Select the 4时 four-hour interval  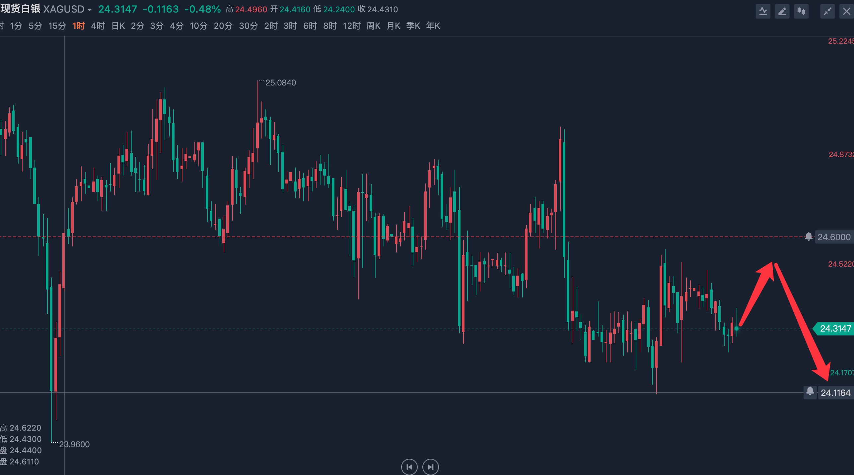click(97, 26)
